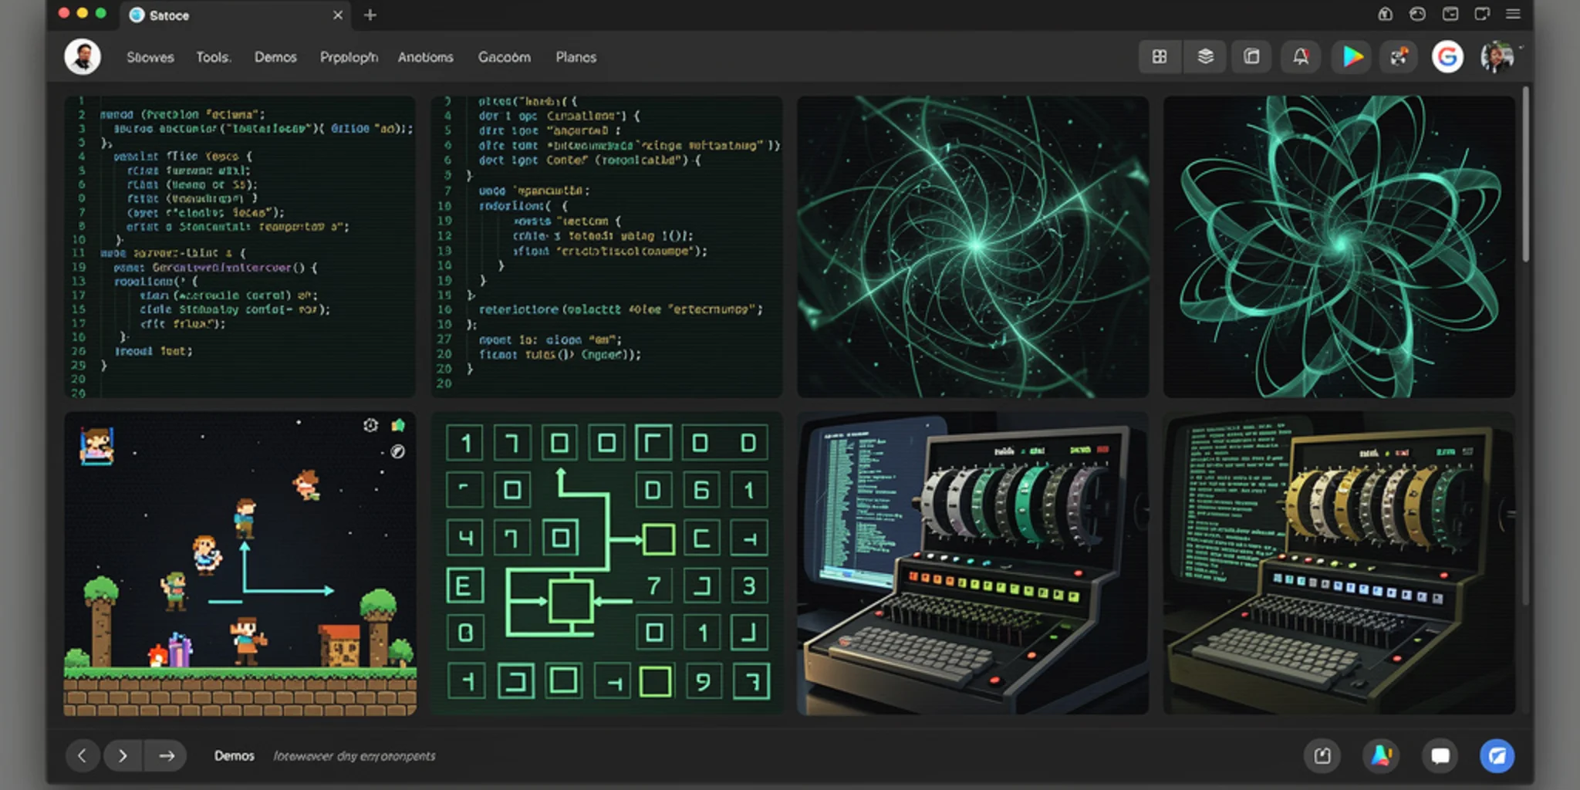The height and width of the screenshot is (790, 1580).
Task: Click the settings gear in the game thumbnail
Action: pyautogui.click(x=371, y=425)
